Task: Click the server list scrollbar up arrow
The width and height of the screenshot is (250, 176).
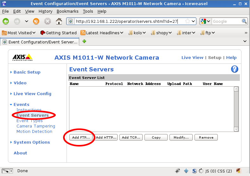Action: 236,89
